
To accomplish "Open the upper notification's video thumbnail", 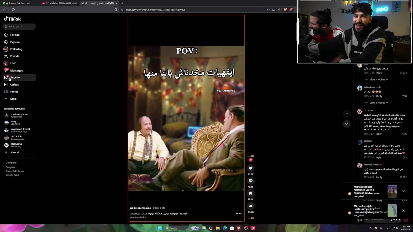I will tap(392, 191).
